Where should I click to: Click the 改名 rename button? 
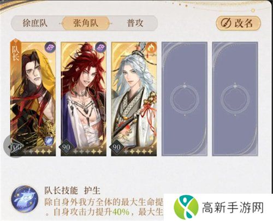(239, 23)
